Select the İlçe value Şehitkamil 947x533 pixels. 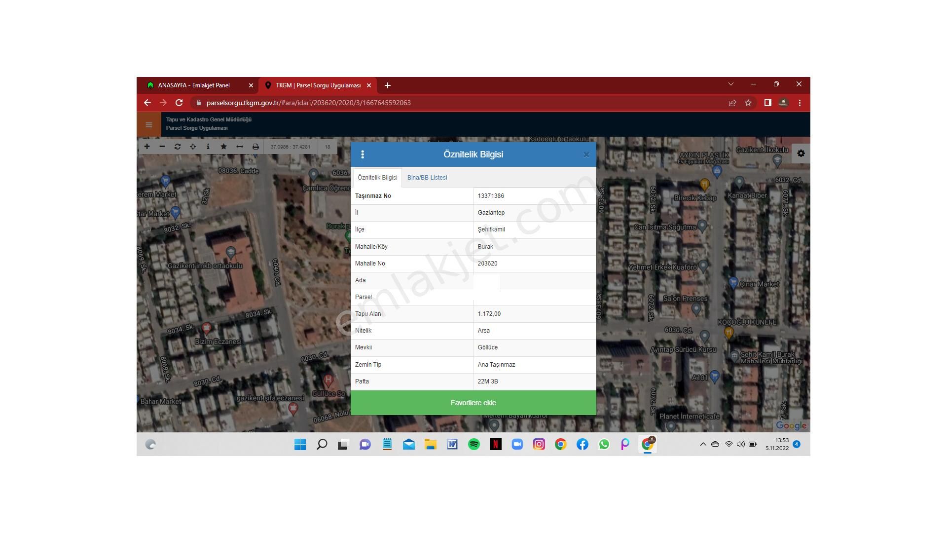(491, 229)
